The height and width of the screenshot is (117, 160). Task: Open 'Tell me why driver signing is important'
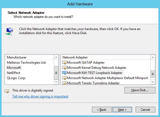40,96
